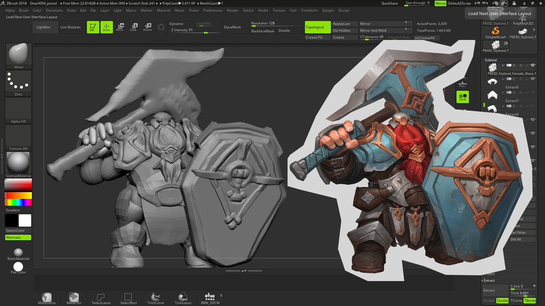Image resolution: width=545 pixels, height=306 pixels.
Task: Toggle Alternate color mode
Action: click(18, 238)
